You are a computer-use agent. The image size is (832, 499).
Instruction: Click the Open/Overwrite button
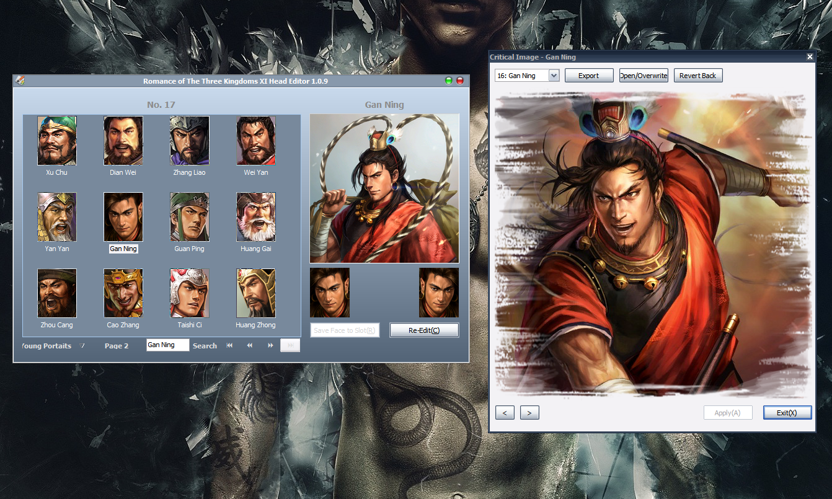[x=644, y=76]
